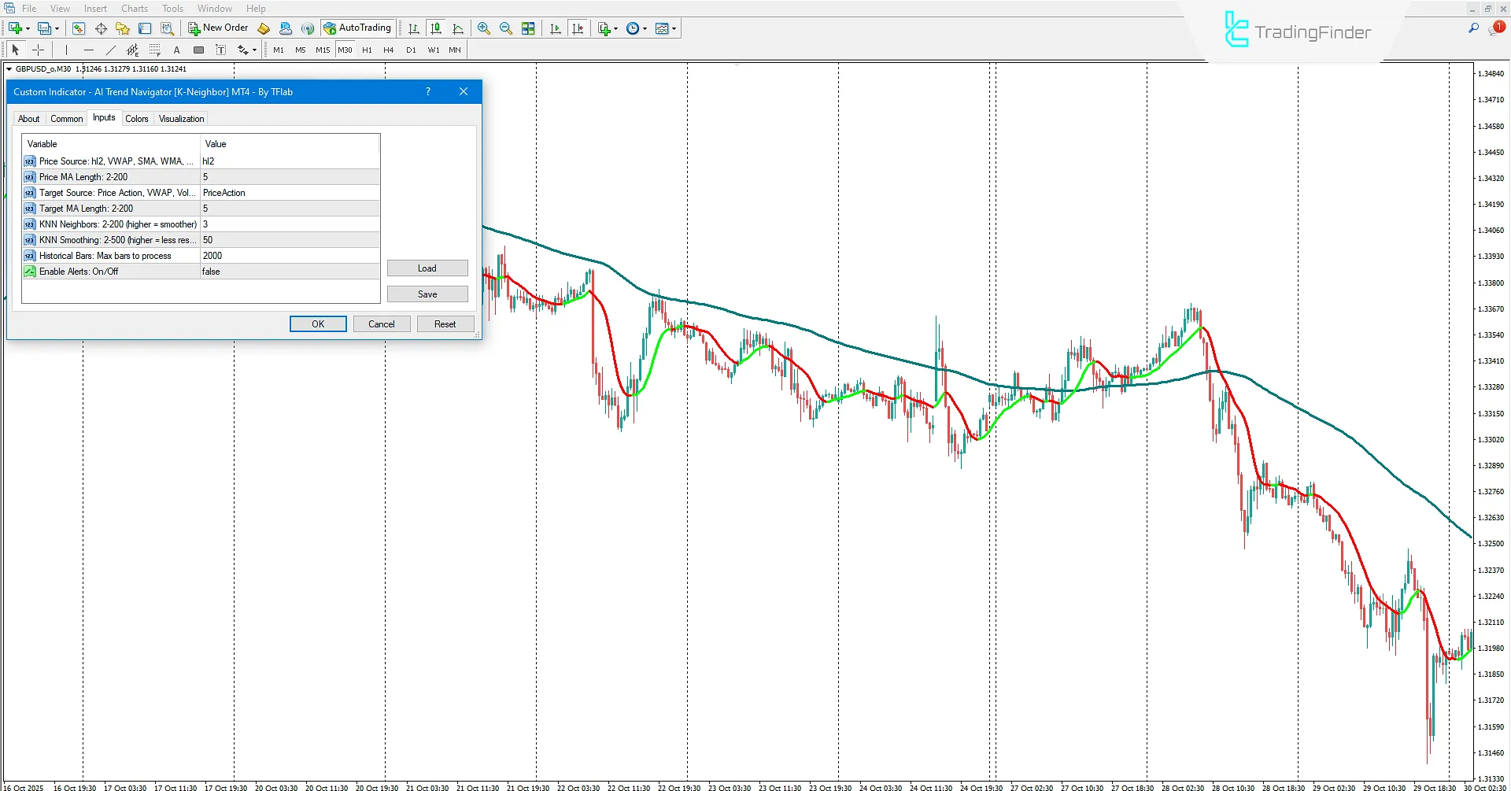Select the Crosshair tool
The width and height of the screenshot is (1511, 791).
point(38,50)
